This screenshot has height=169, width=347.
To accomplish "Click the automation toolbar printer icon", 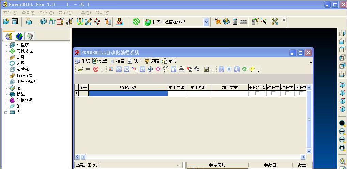I will tap(182, 69).
